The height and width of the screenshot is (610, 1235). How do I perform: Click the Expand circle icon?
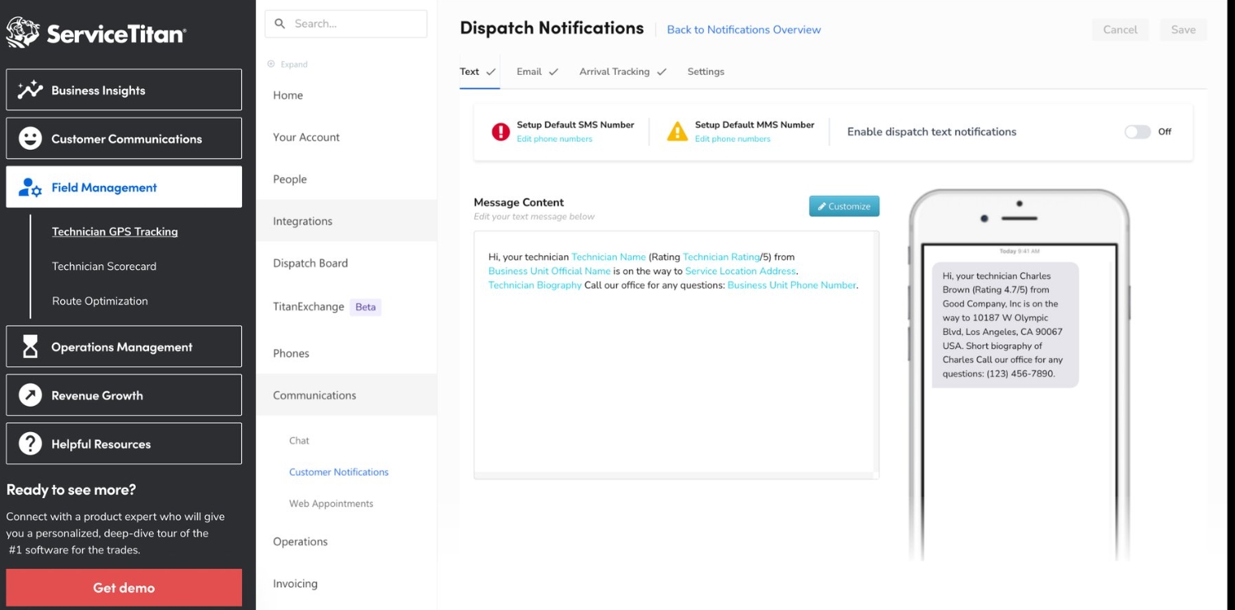point(271,64)
